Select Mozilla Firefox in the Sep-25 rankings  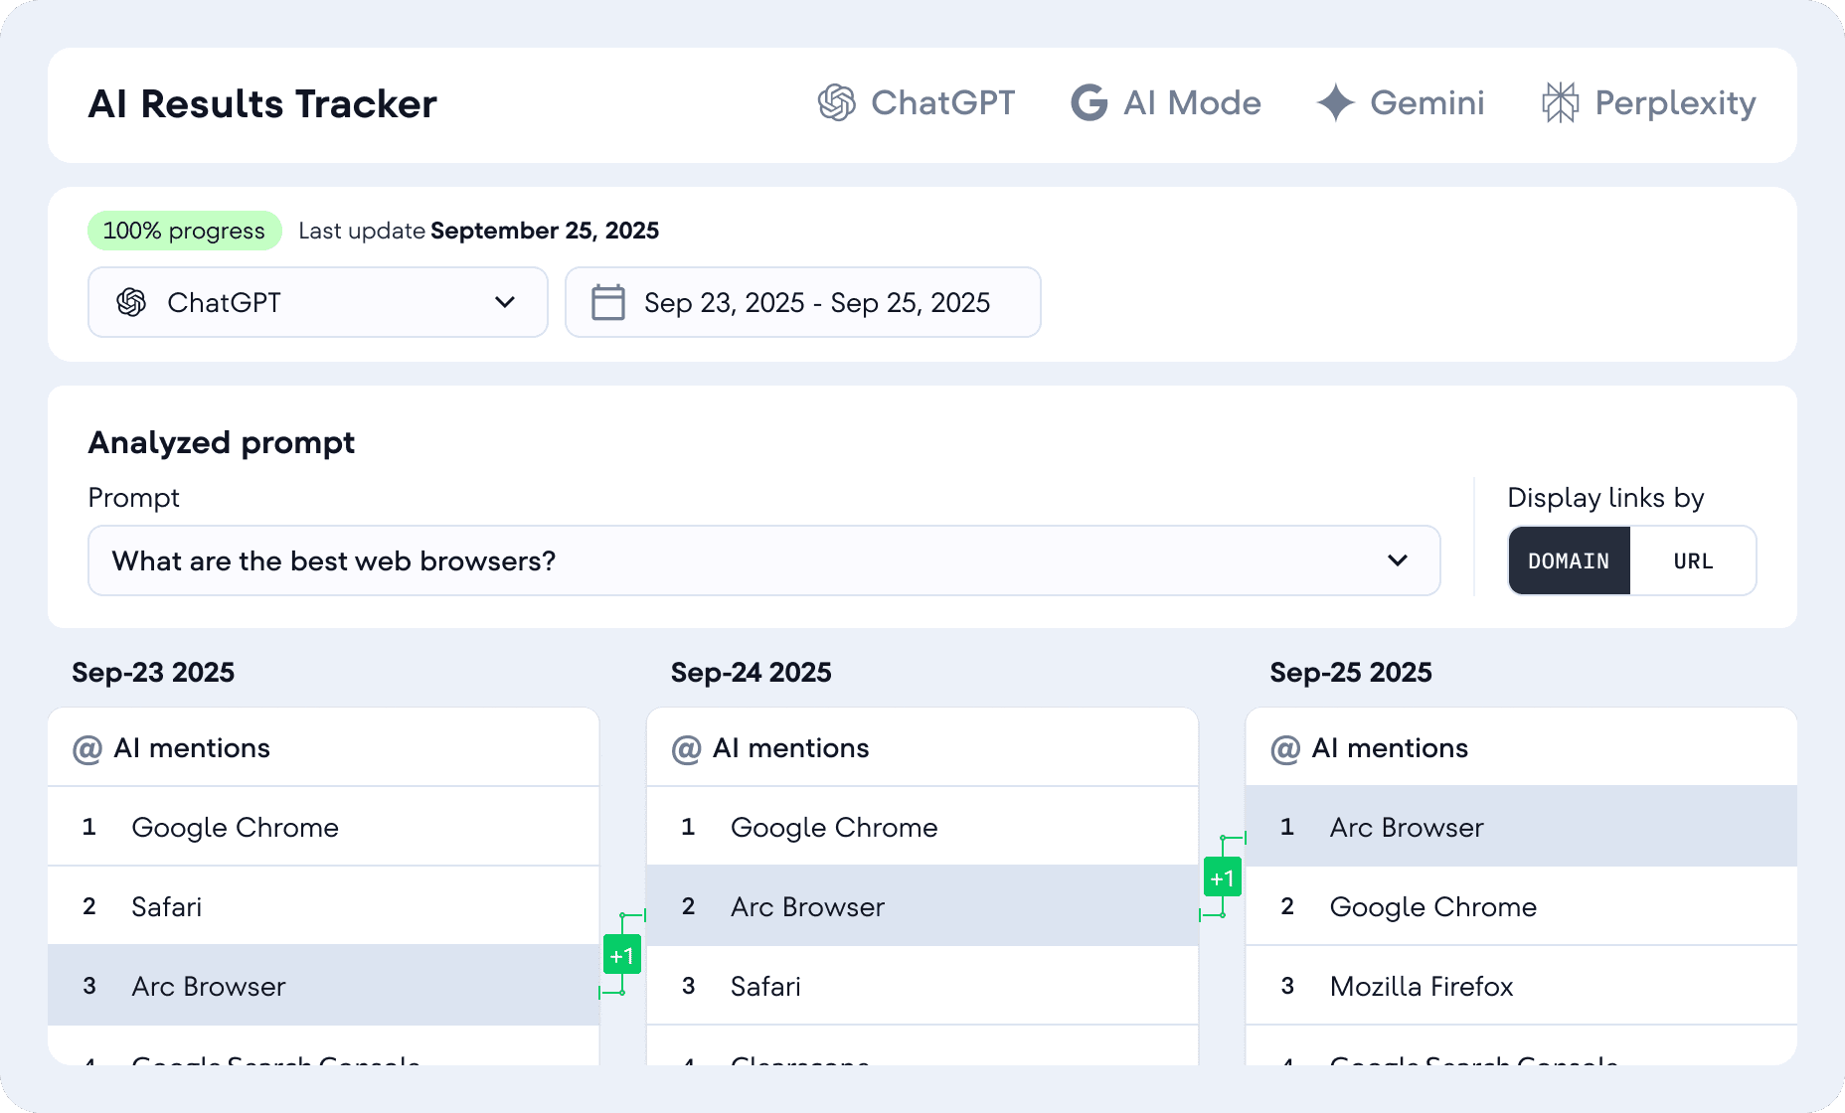pos(1421,986)
